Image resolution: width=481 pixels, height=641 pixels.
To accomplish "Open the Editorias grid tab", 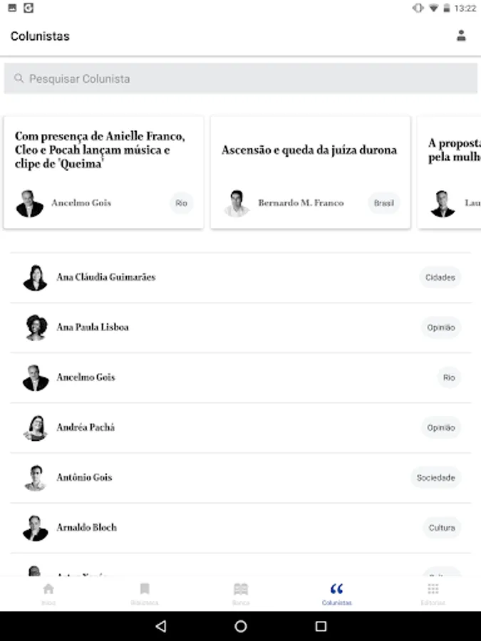I will [433, 593].
